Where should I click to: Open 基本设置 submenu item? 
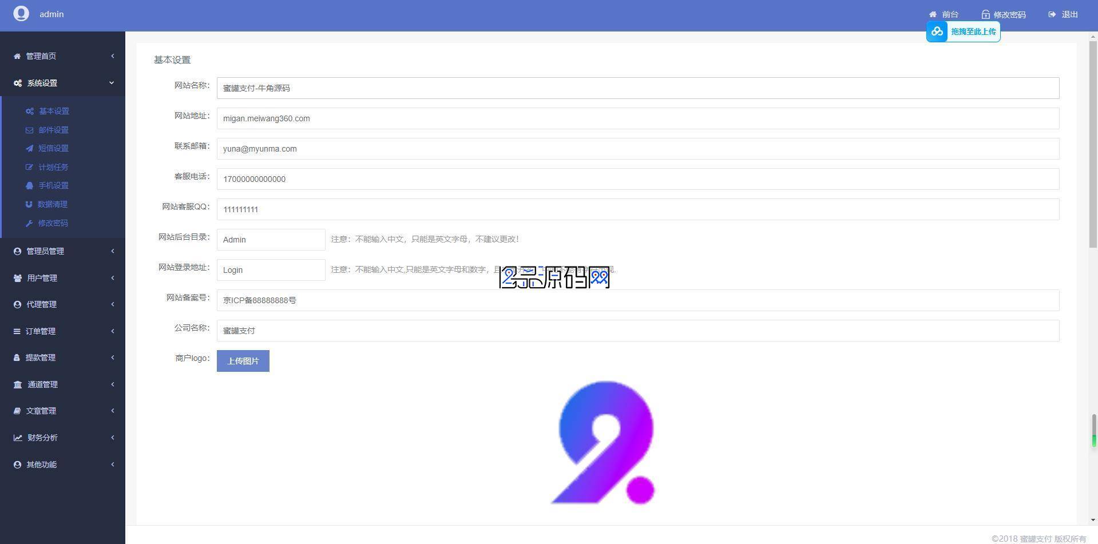pyautogui.click(x=54, y=111)
